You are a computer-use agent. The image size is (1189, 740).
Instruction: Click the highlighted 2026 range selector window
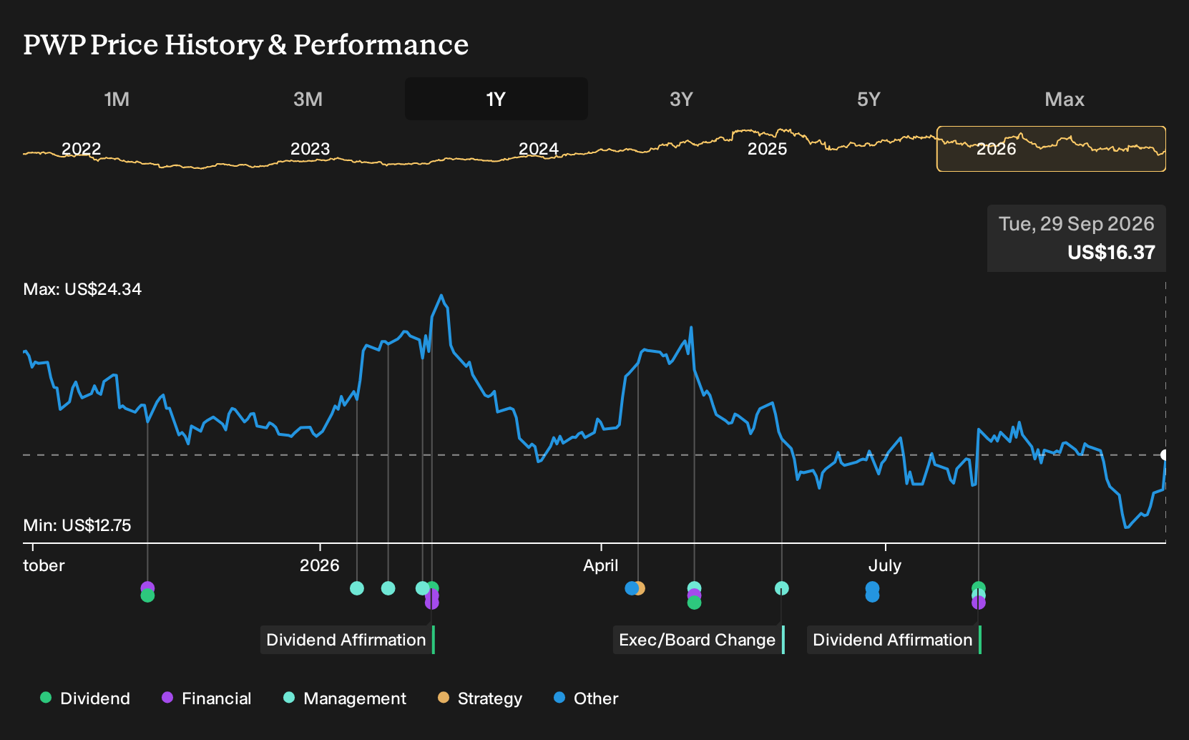tap(1051, 149)
